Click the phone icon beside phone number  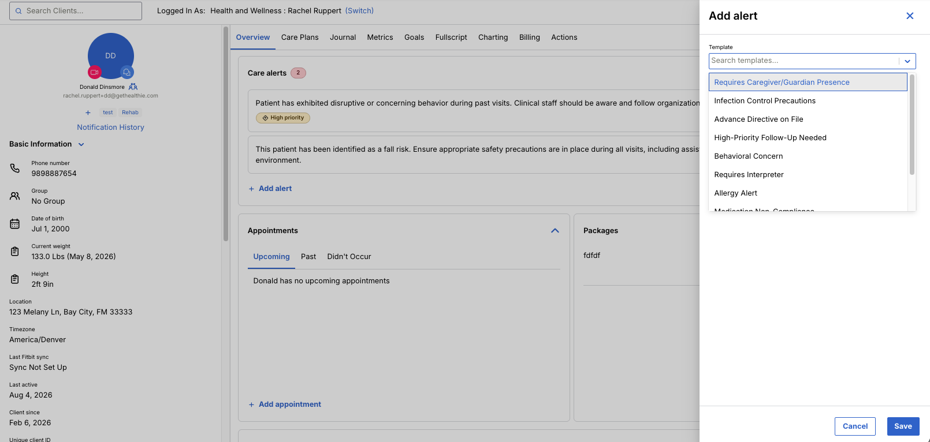click(x=15, y=168)
